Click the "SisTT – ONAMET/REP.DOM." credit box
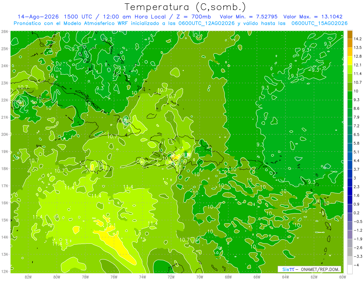The image size is (364, 281). point(309,269)
